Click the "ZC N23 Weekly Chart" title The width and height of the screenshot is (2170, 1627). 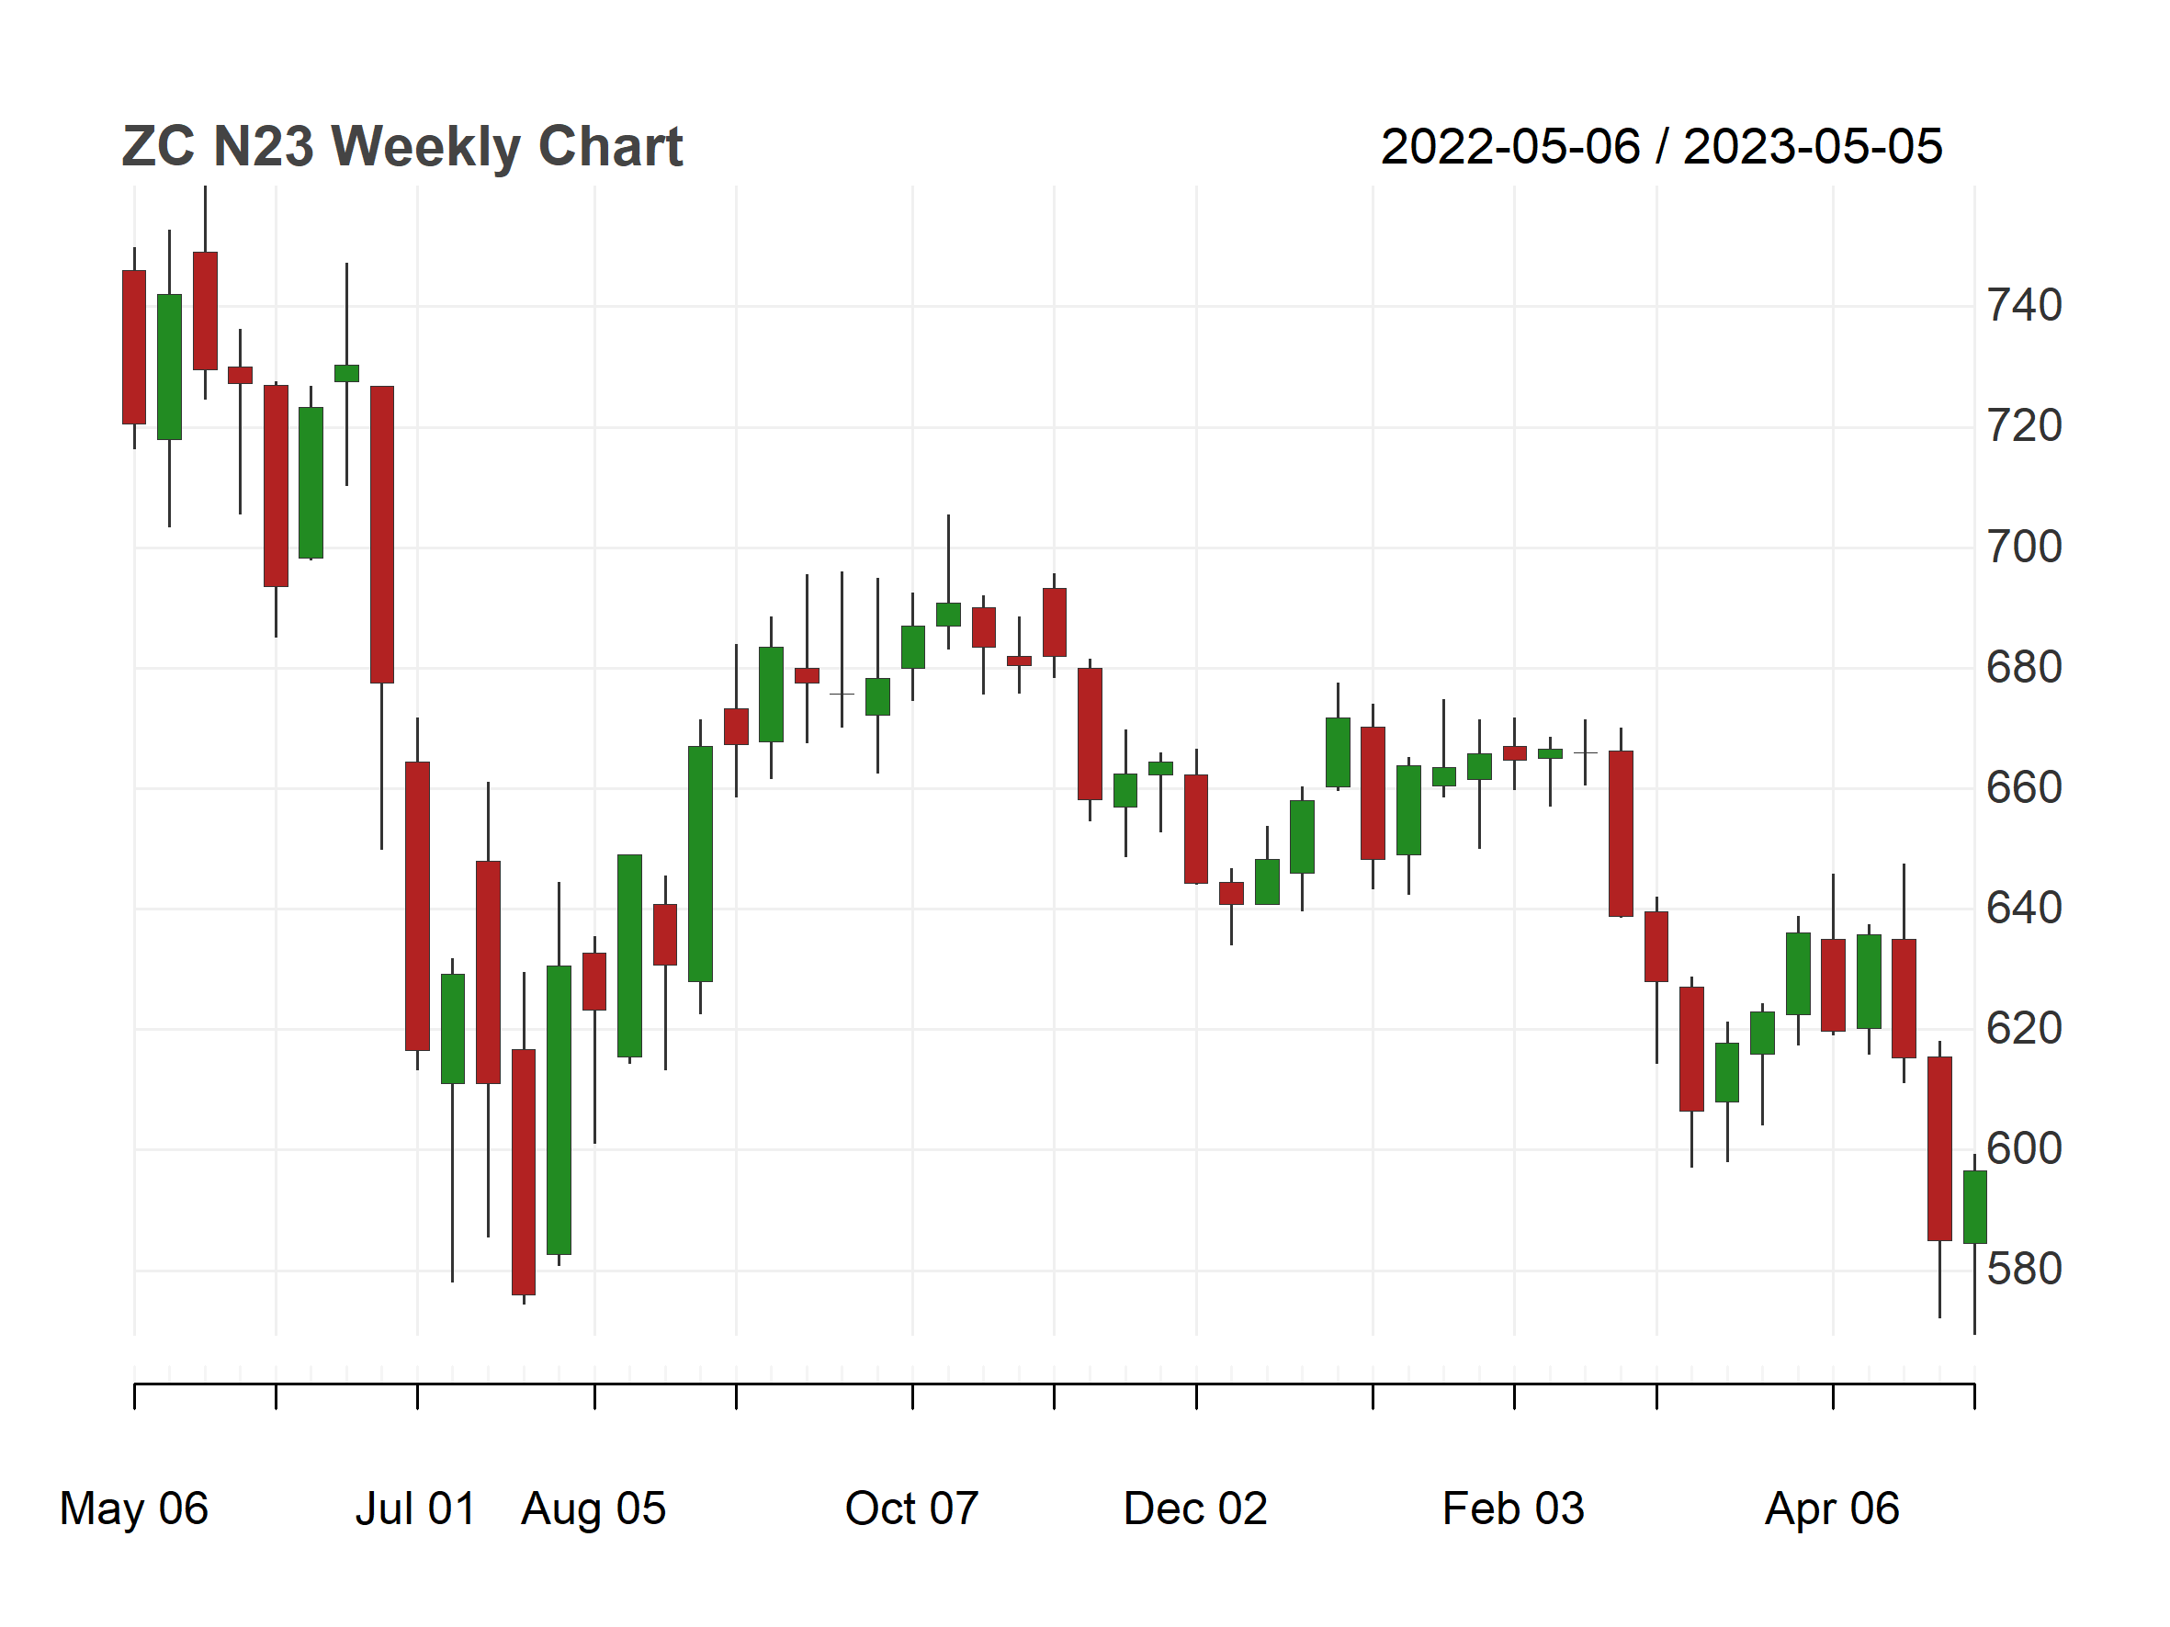(401, 147)
